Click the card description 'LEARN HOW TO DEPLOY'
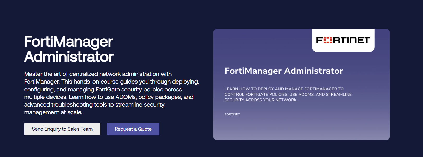Viewport: 423px width, 157px height. tap(288, 94)
